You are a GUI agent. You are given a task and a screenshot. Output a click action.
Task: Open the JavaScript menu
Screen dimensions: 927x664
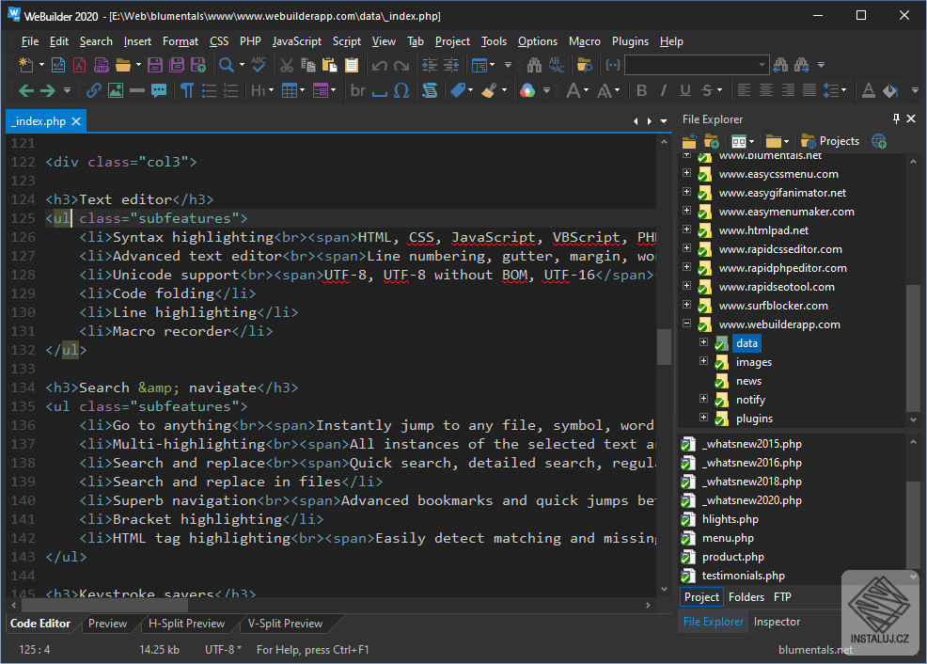click(x=296, y=41)
